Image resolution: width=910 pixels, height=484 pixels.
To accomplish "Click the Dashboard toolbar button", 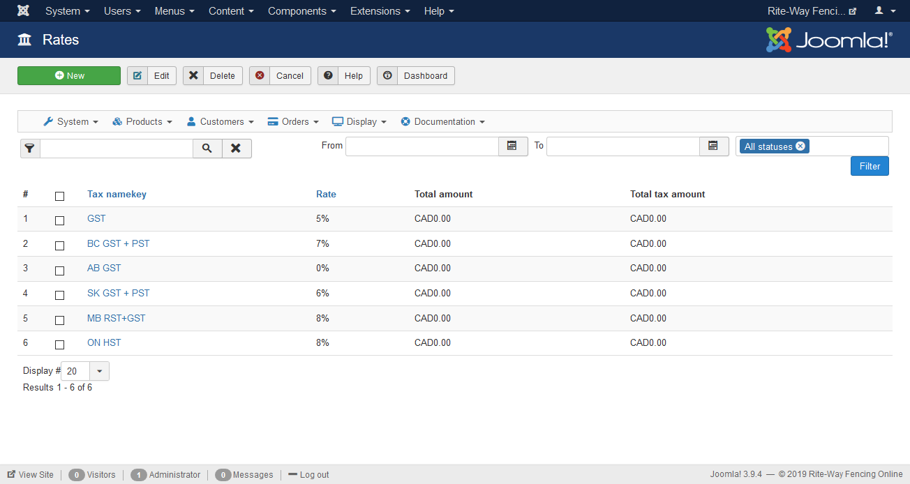I will pos(416,76).
